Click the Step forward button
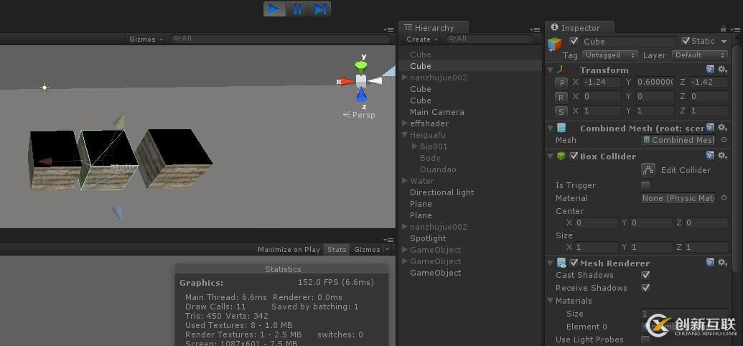This screenshot has width=743, height=346. [320, 9]
